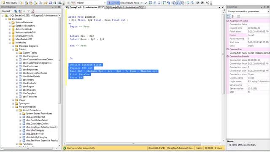Toggle Include Client Statistics
The width and height of the screenshot is (270, 152).
pos(169,3)
